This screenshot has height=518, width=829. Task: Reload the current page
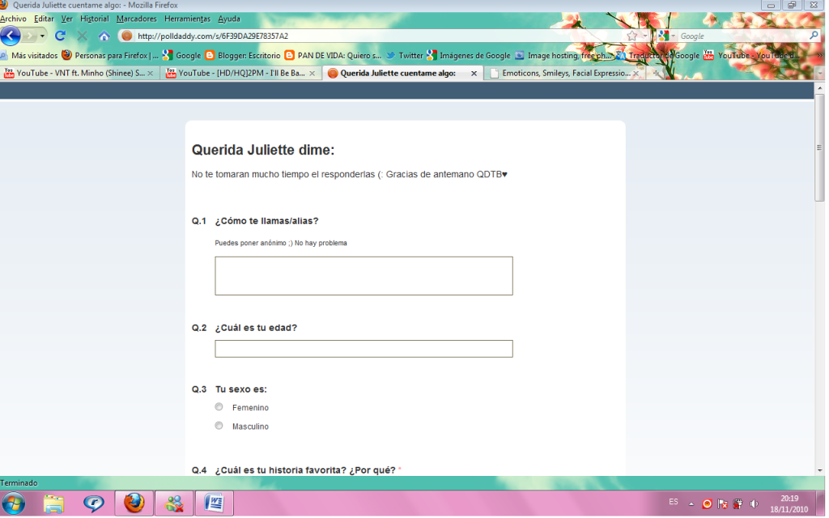[x=60, y=36]
